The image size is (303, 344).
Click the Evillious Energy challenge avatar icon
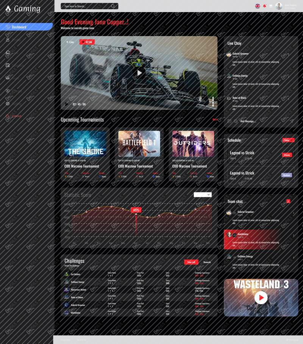(x=67, y=282)
